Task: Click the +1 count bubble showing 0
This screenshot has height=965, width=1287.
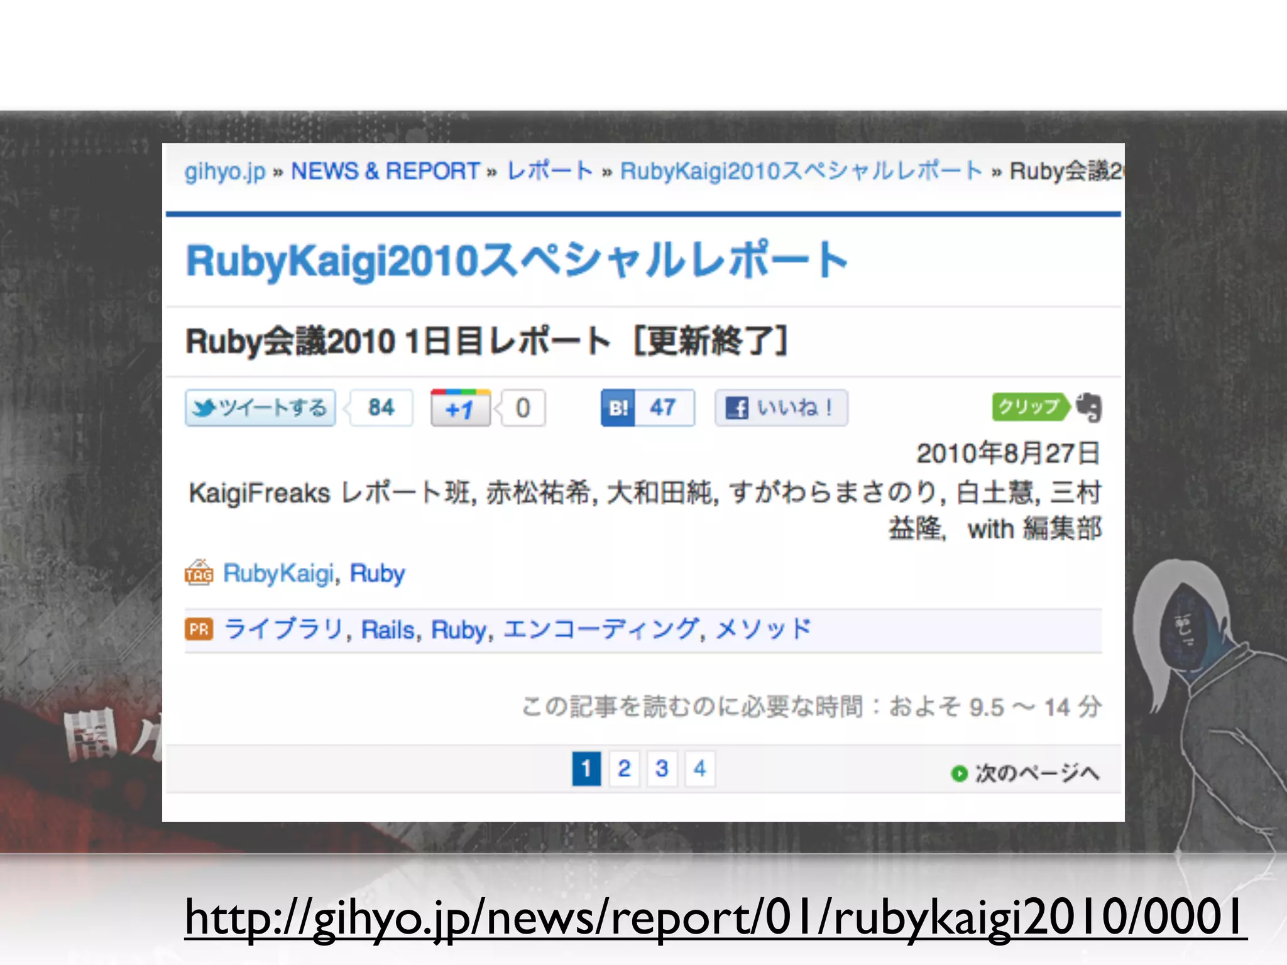Action: tap(523, 408)
